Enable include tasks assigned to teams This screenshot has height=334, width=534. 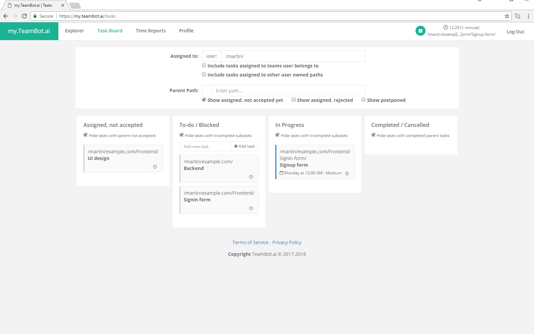pyautogui.click(x=204, y=65)
